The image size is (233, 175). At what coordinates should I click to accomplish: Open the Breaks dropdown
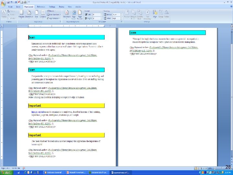pyautogui.click(x=51, y=11)
